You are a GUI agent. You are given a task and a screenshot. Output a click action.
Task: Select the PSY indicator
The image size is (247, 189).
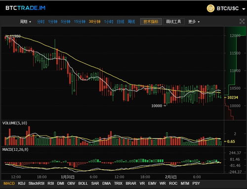[196, 184]
